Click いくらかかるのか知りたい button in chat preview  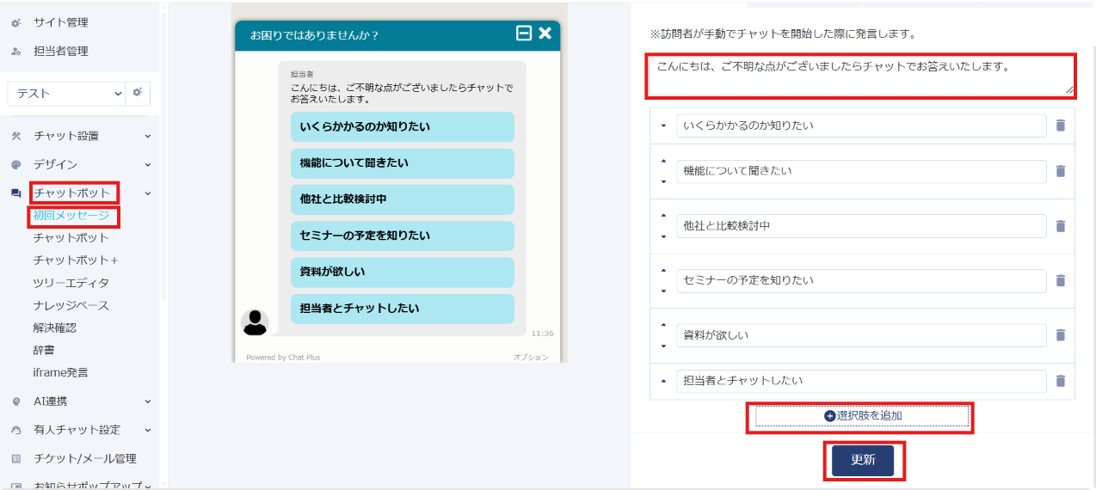[x=403, y=127]
